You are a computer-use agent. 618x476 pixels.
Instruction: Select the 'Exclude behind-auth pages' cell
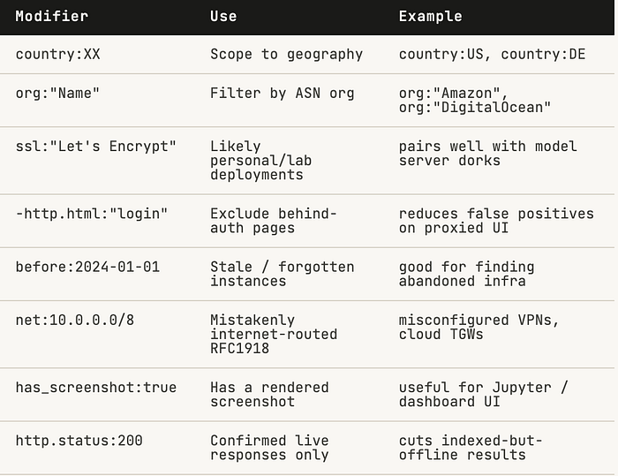tap(274, 221)
